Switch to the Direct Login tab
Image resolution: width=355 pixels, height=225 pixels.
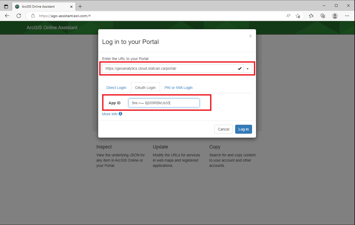tap(116, 88)
